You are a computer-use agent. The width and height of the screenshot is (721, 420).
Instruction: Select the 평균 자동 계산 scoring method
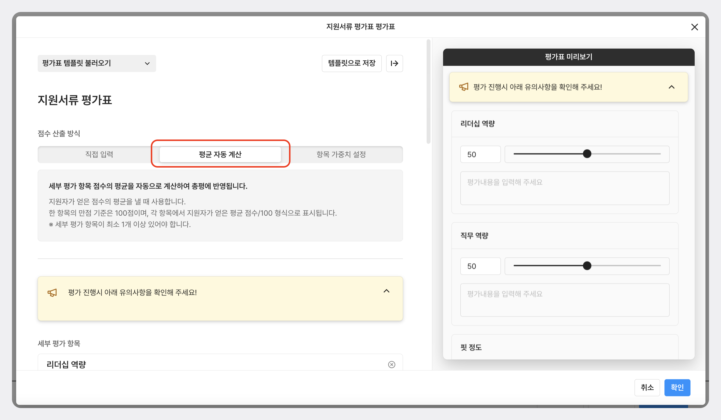pyautogui.click(x=220, y=154)
